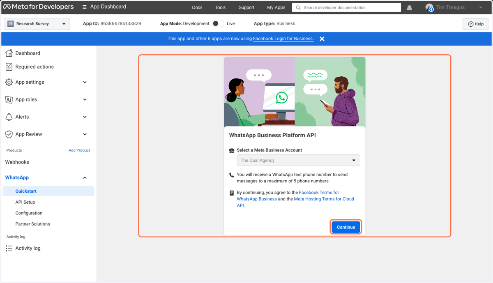This screenshot has width=493, height=283.
Task: Open Docs in the top navigation
Action: click(197, 7)
